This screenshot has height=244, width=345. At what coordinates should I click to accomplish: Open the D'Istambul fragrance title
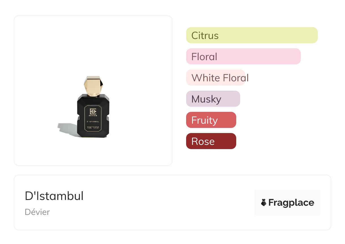click(54, 196)
